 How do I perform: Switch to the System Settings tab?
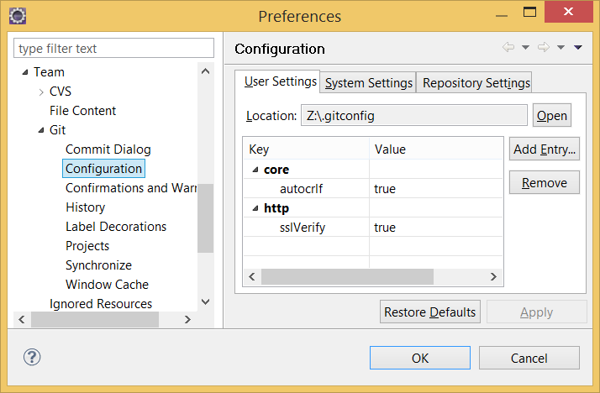tap(368, 82)
